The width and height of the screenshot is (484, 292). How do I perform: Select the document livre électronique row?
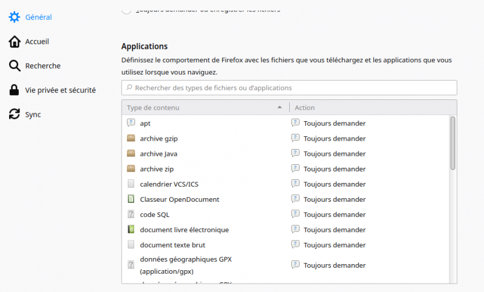click(x=286, y=230)
